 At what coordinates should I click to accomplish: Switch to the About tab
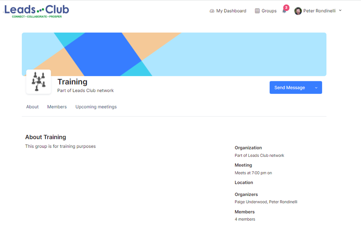(32, 107)
